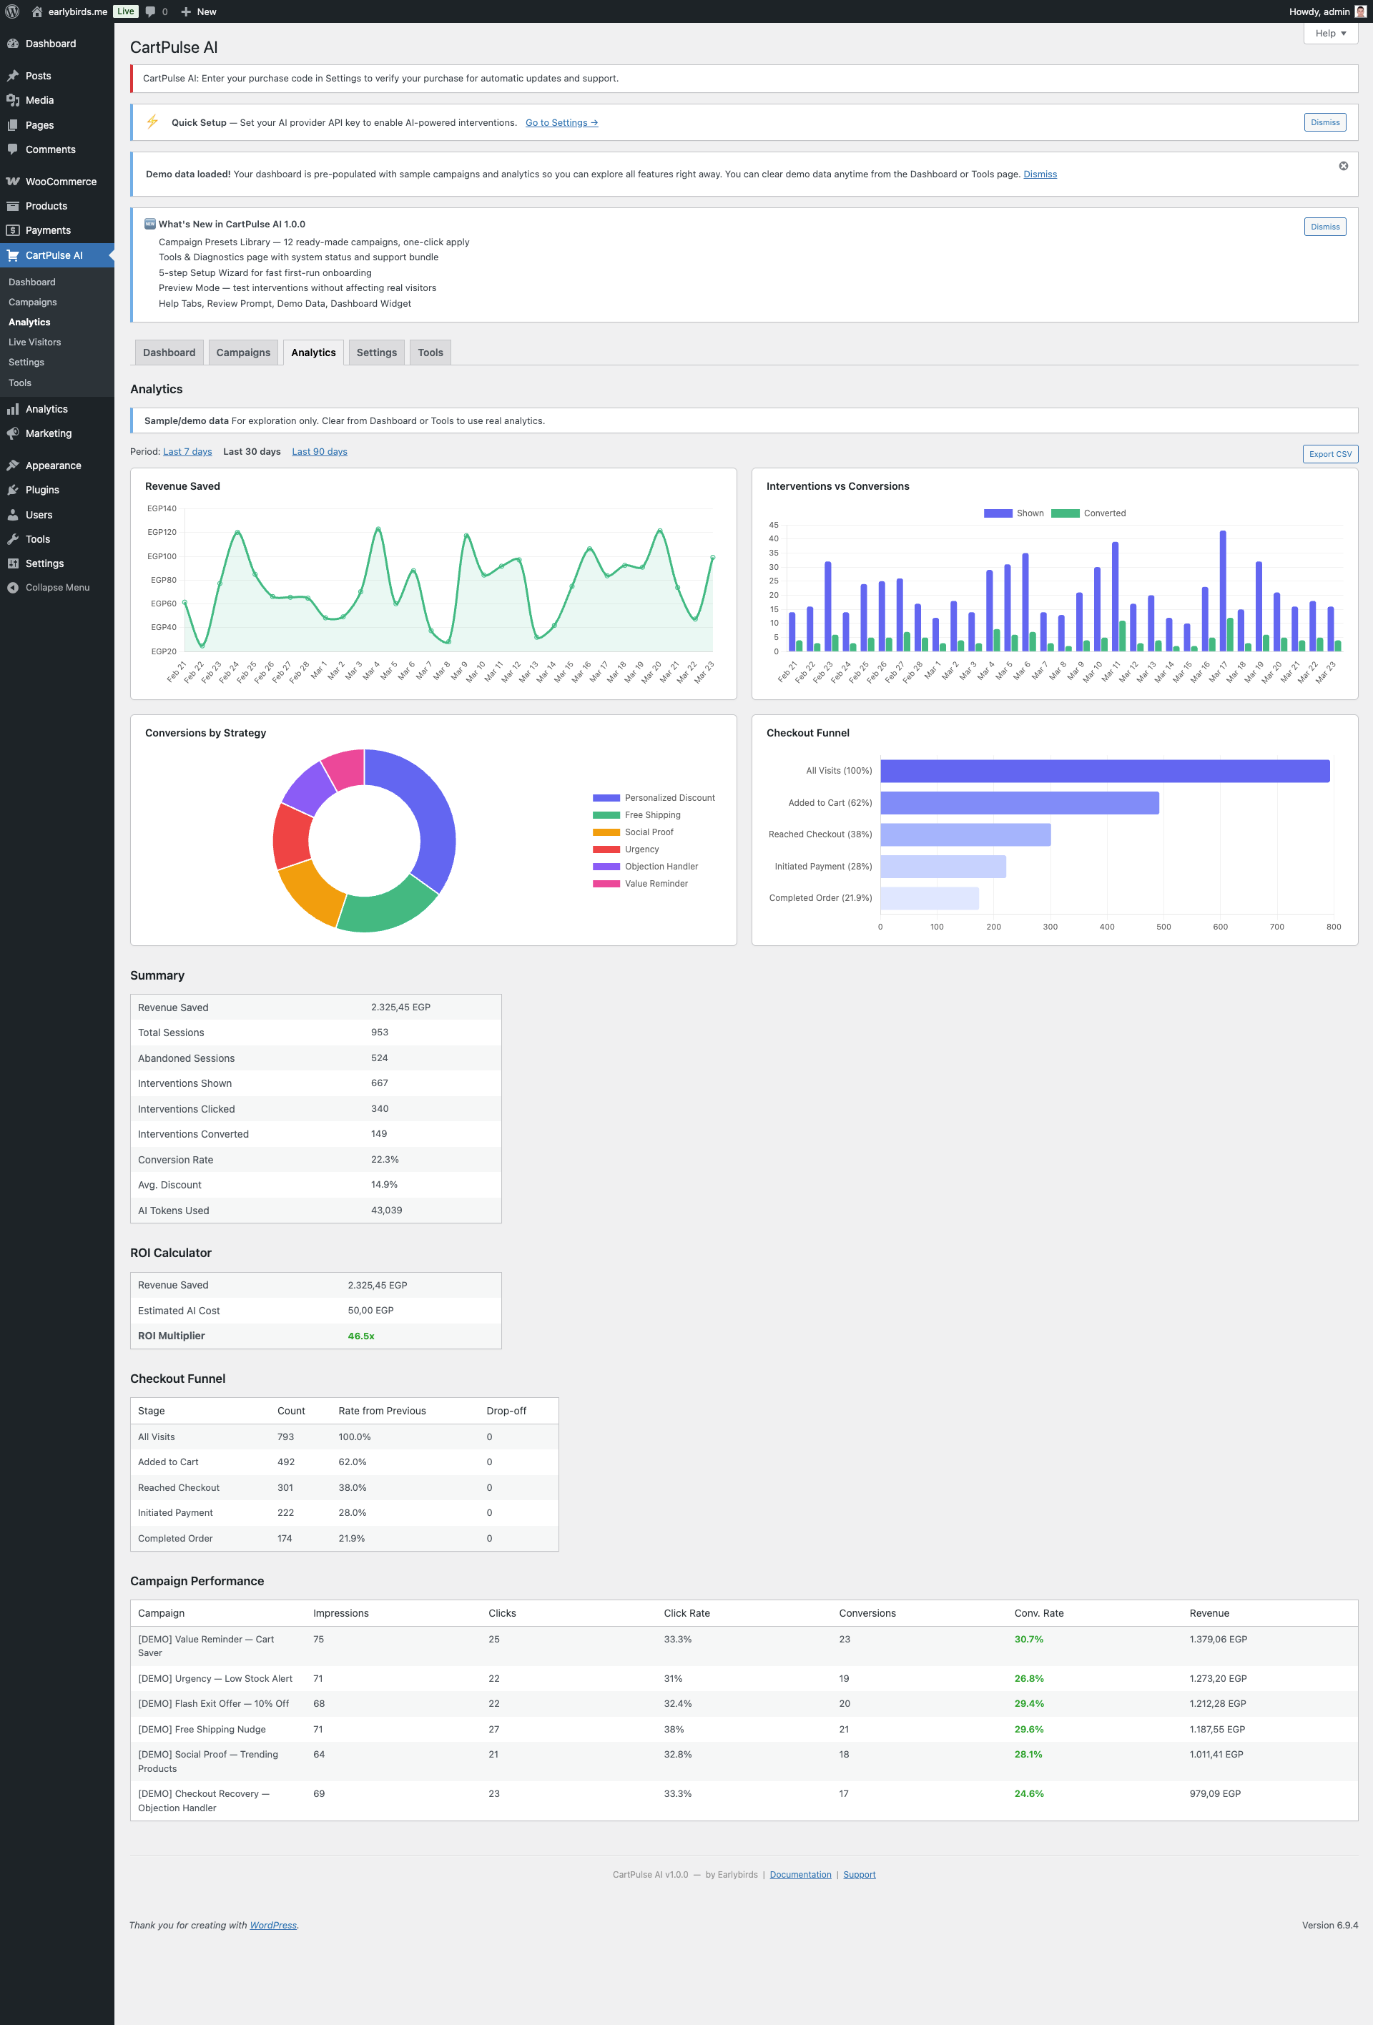Click the WordPress logo in the admin bar
The image size is (1373, 2025).
12,11
